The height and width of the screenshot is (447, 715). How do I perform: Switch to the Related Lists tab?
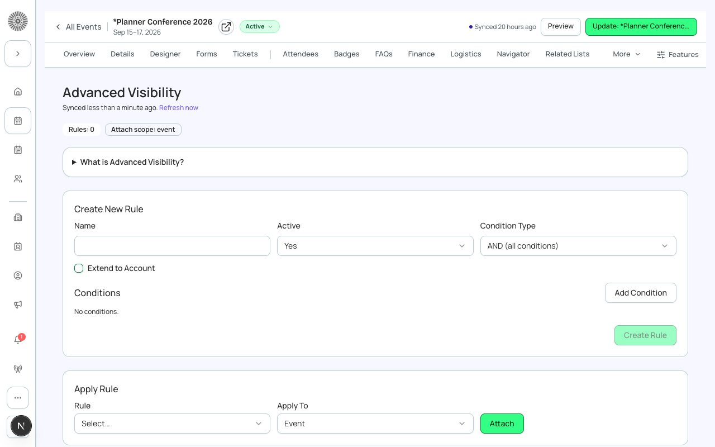(x=568, y=54)
